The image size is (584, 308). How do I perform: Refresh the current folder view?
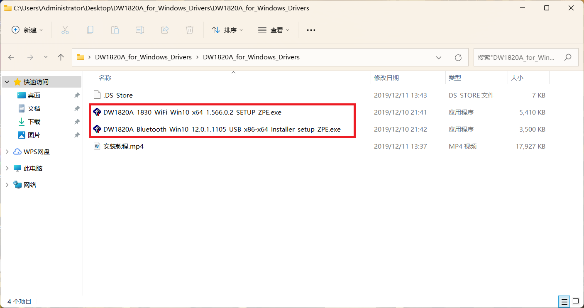pos(458,57)
